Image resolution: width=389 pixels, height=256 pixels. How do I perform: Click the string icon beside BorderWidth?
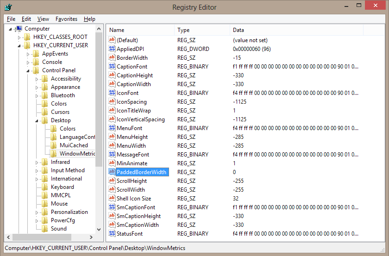112,57
